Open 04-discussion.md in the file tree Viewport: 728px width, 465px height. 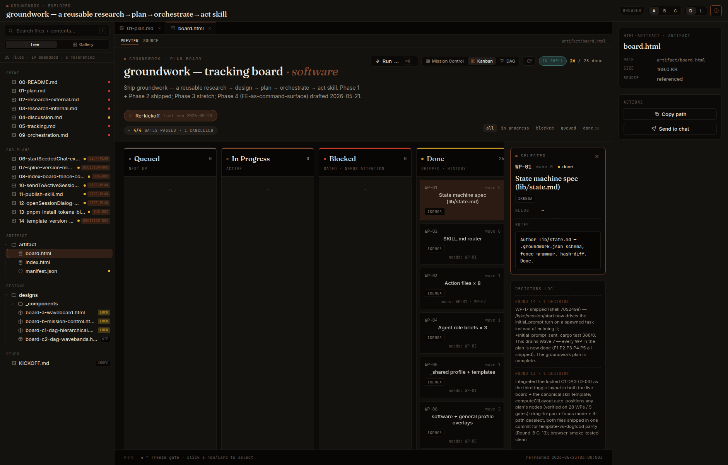60,118
